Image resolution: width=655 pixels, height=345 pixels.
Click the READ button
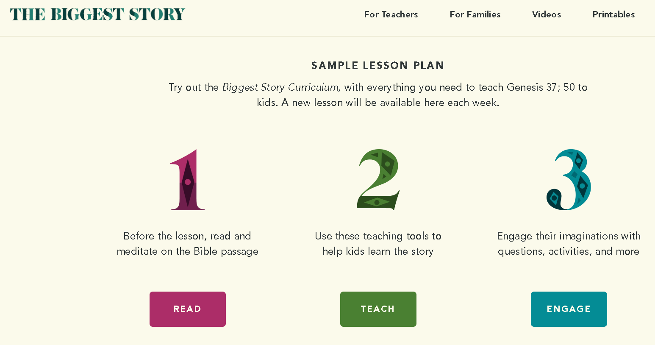pyautogui.click(x=188, y=309)
